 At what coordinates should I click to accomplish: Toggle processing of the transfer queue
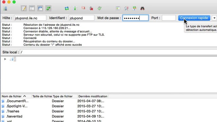click(75, 8)
